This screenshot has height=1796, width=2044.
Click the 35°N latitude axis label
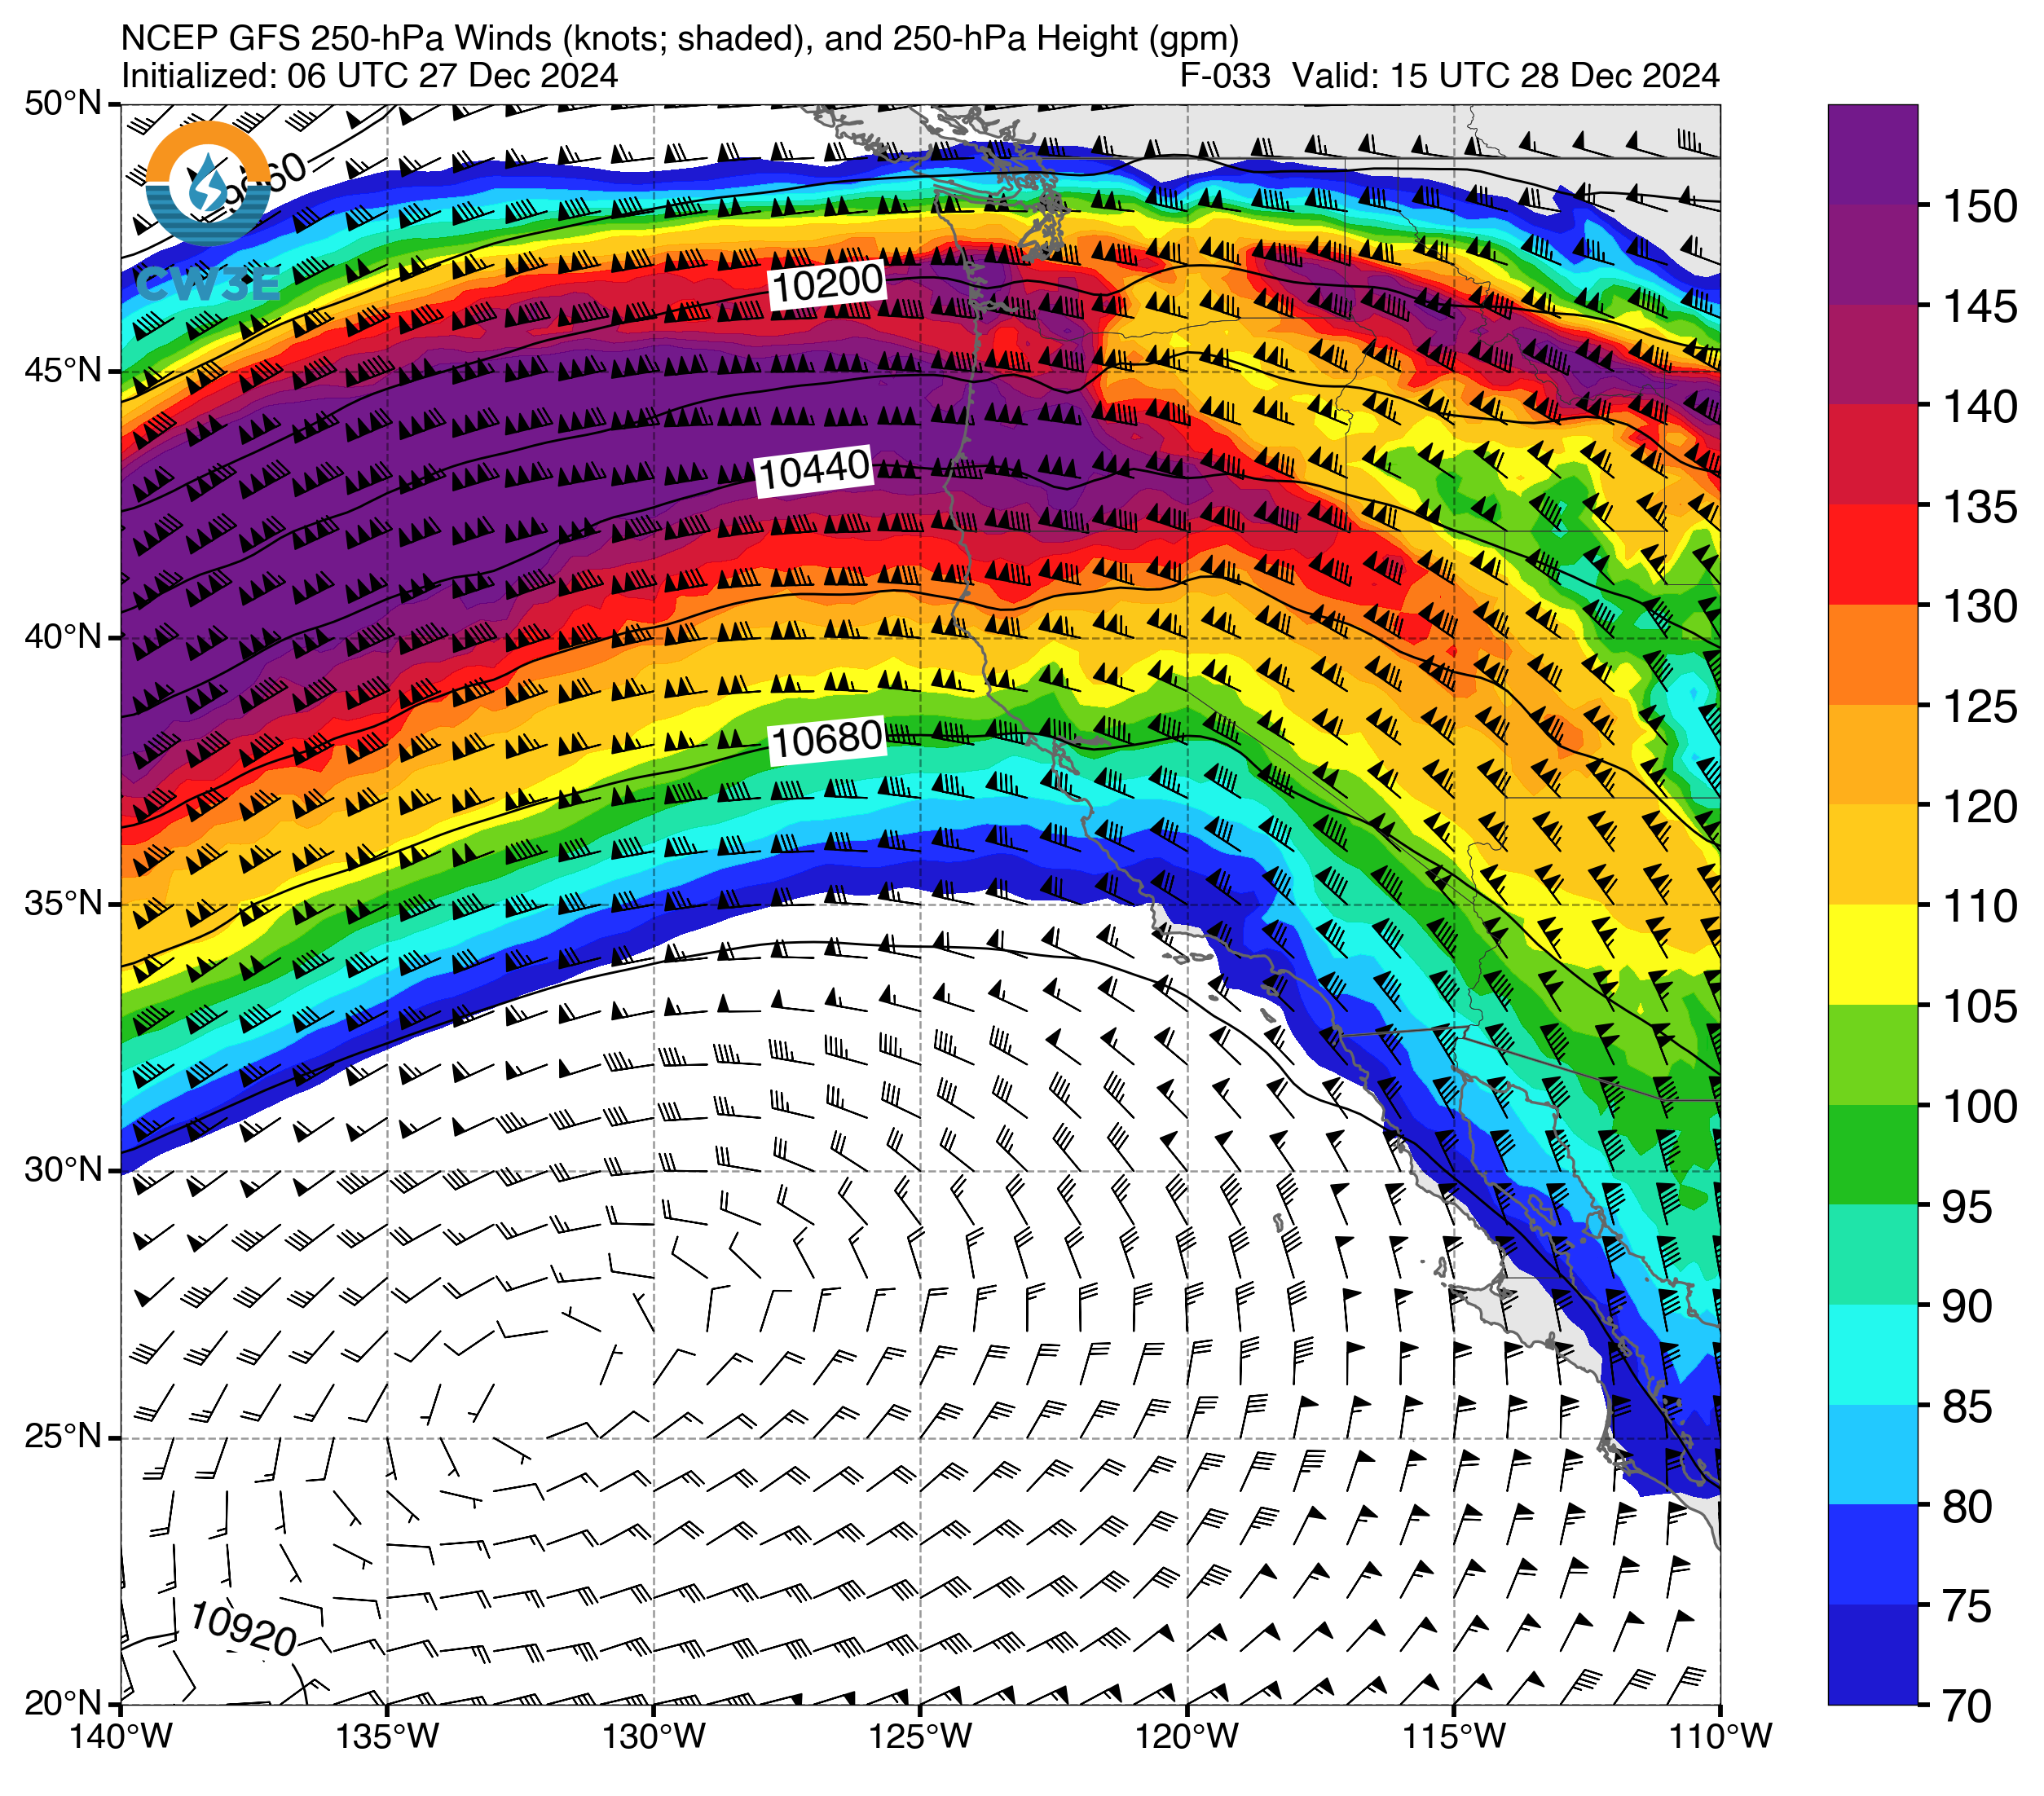[x=63, y=904]
